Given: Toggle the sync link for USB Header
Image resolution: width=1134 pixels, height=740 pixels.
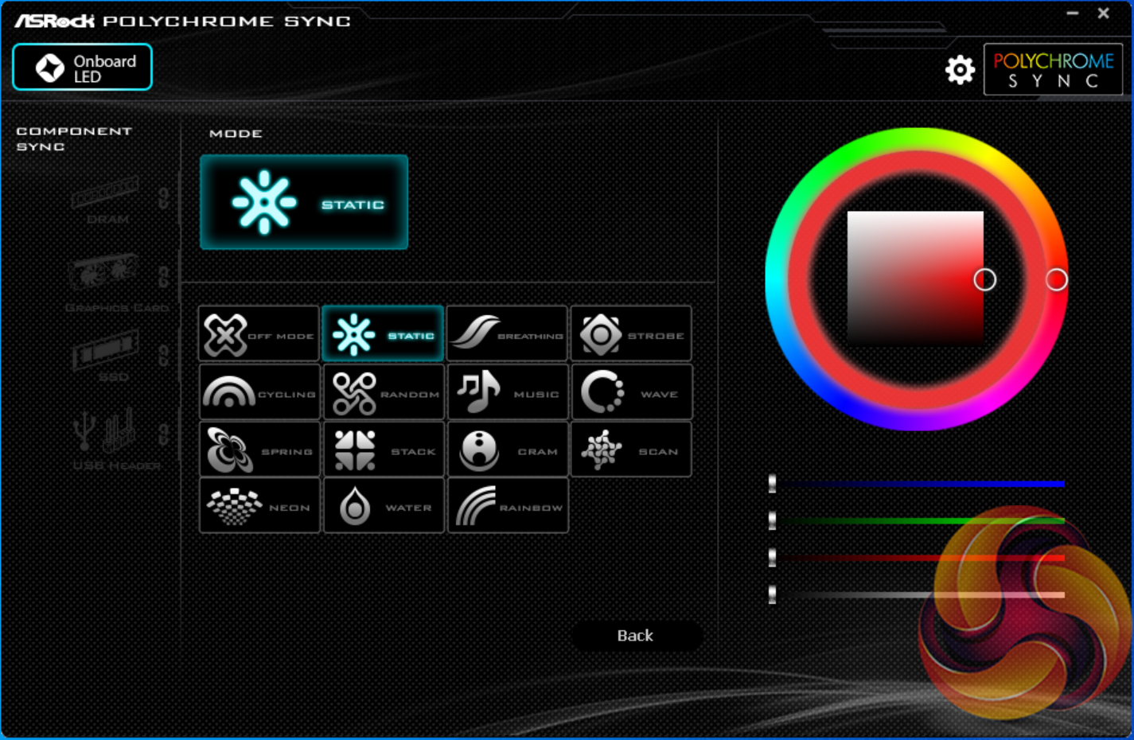Looking at the screenshot, I should [x=163, y=434].
